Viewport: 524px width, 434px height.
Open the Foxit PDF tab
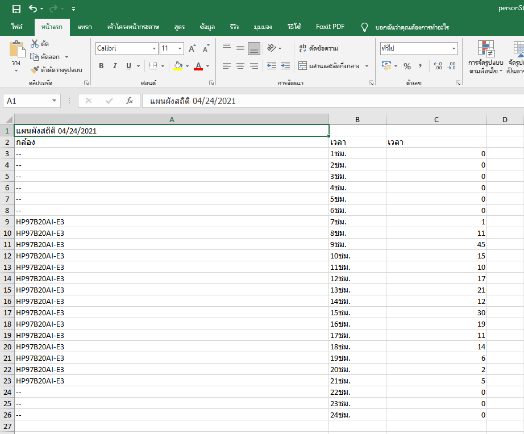(330, 27)
